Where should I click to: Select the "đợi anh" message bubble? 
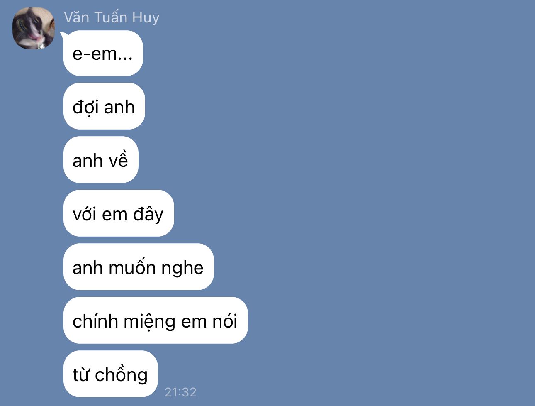(104, 106)
